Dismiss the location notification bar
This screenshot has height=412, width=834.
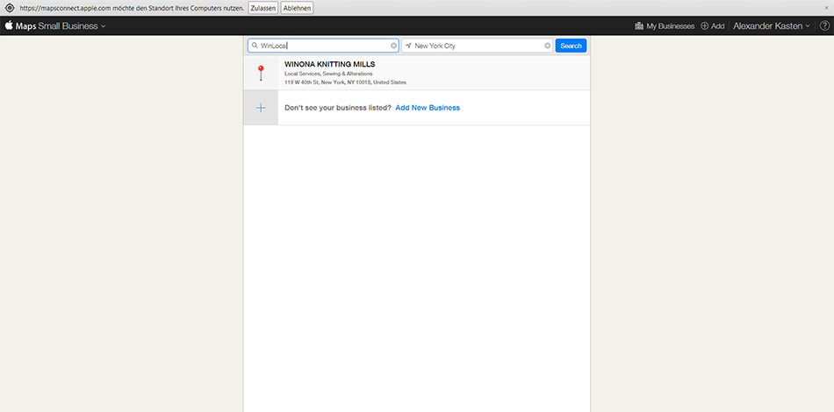pos(826,8)
